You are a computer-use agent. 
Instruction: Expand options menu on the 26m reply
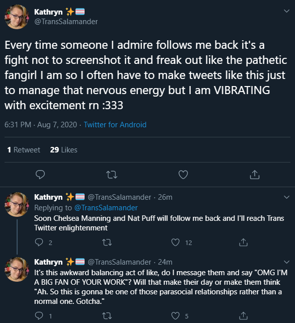point(286,197)
